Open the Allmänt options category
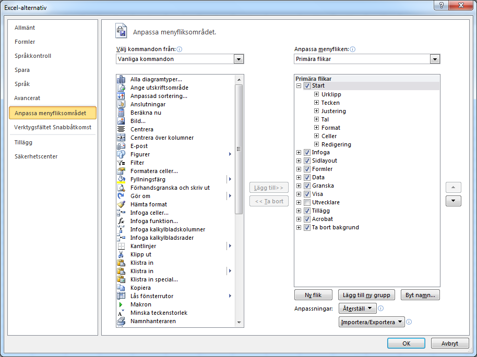 click(52, 28)
